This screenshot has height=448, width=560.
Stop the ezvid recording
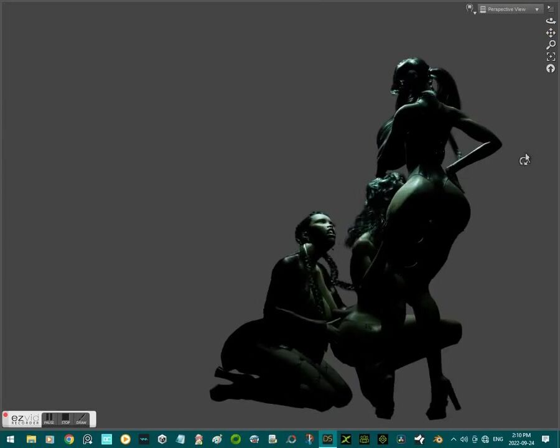[x=65, y=419]
